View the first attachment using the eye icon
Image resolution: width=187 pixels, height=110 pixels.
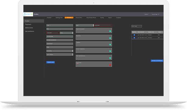coord(159,35)
